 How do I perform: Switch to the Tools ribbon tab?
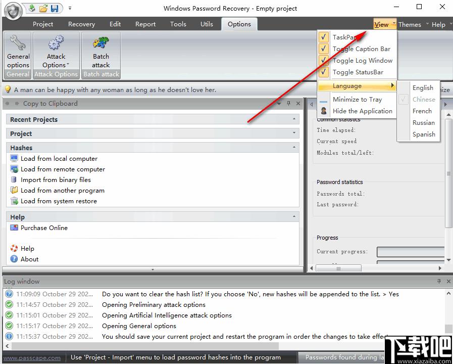[x=178, y=24]
